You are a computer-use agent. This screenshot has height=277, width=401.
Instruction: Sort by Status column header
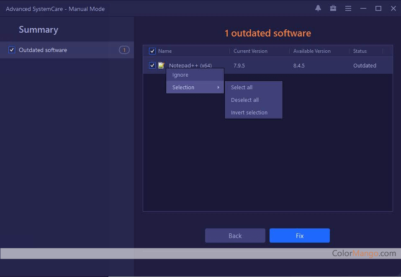click(360, 51)
